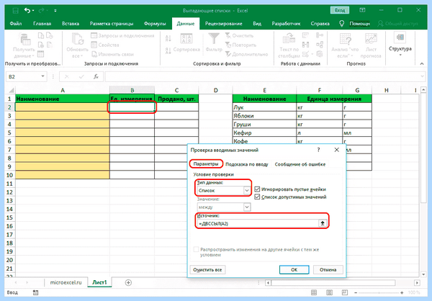Click the dialog help question mark
This screenshot has height=301, width=432.
click(318, 150)
